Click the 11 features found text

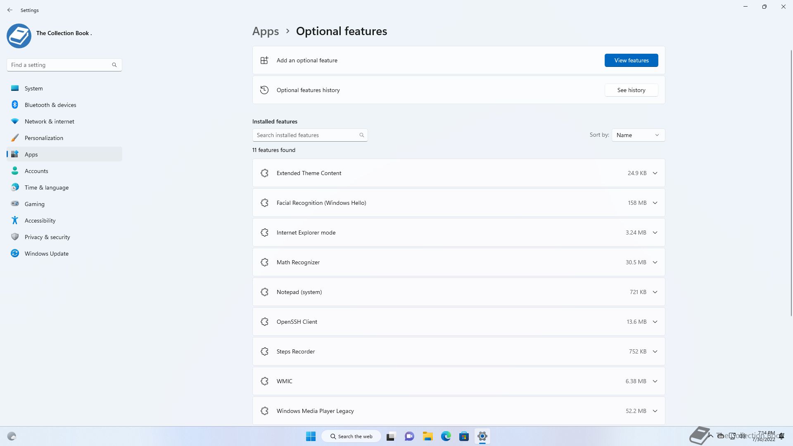point(274,150)
